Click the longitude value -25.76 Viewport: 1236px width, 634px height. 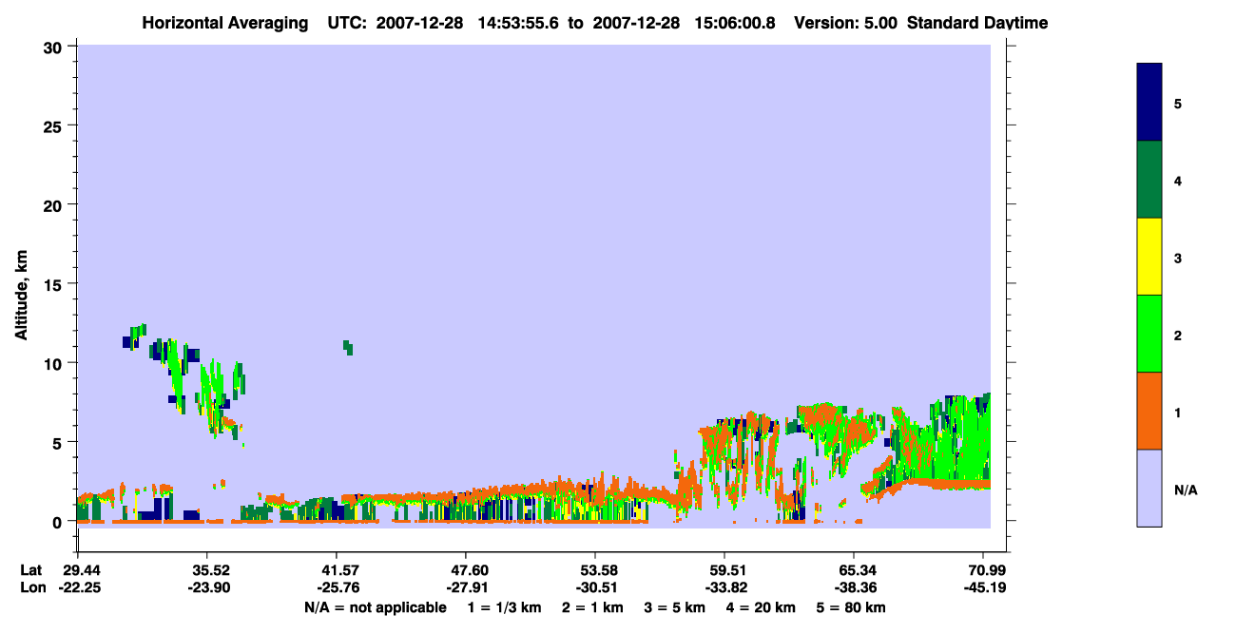click(337, 588)
